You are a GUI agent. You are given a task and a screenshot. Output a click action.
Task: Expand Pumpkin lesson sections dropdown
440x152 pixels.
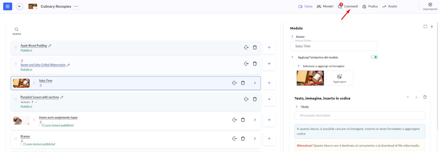click(x=36, y=102)
